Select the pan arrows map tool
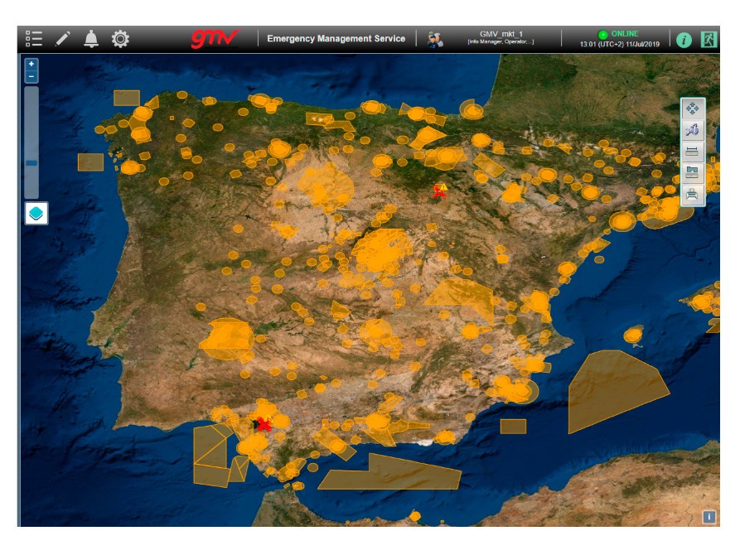The width and height of the screenshot is (740, 555). point(692,109)
